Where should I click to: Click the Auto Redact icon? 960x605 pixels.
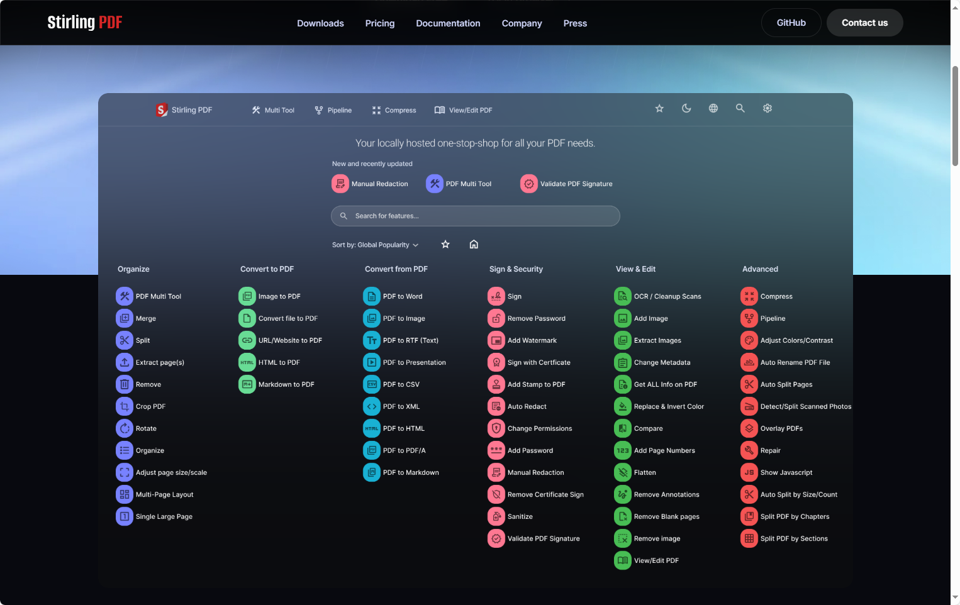[x=496, y=406]
